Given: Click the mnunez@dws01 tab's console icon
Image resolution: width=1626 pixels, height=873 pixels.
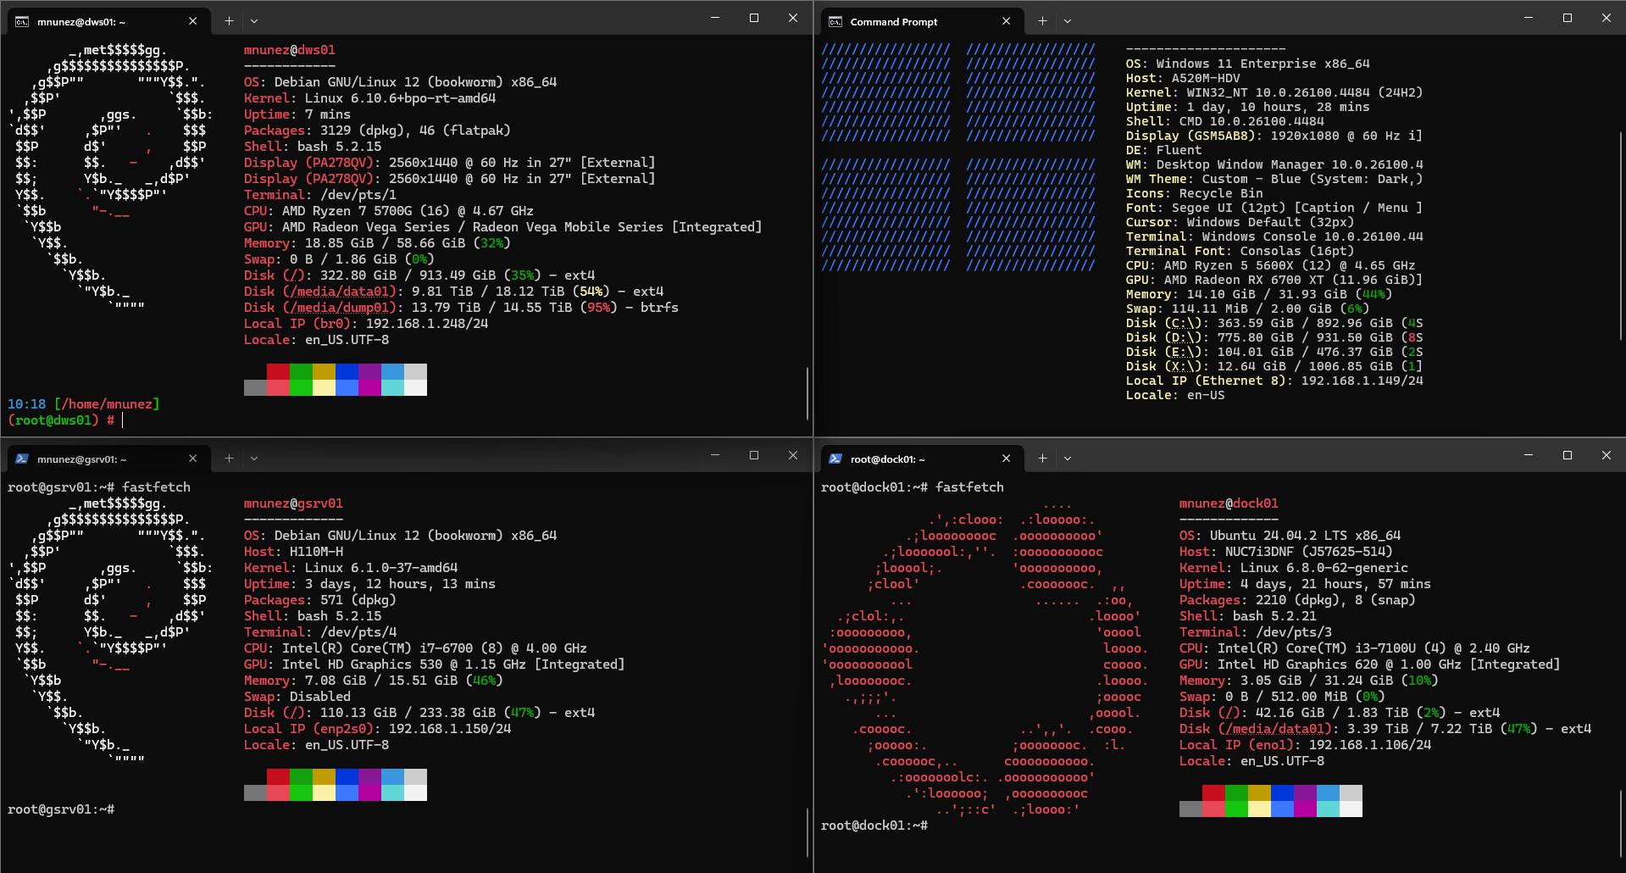Looking at the screenshot, I should (x=22, y=21).
